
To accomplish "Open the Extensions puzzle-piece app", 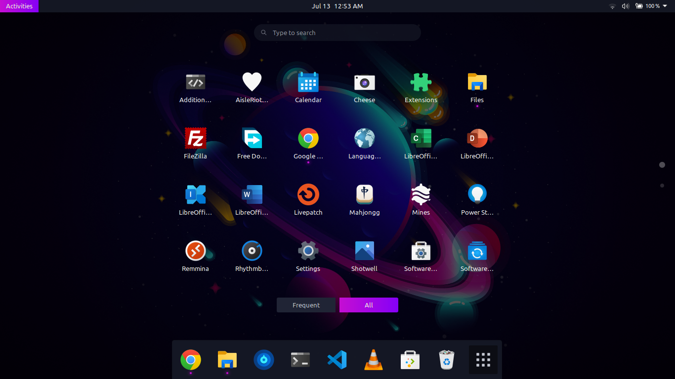I will click(x=421, y=82).
